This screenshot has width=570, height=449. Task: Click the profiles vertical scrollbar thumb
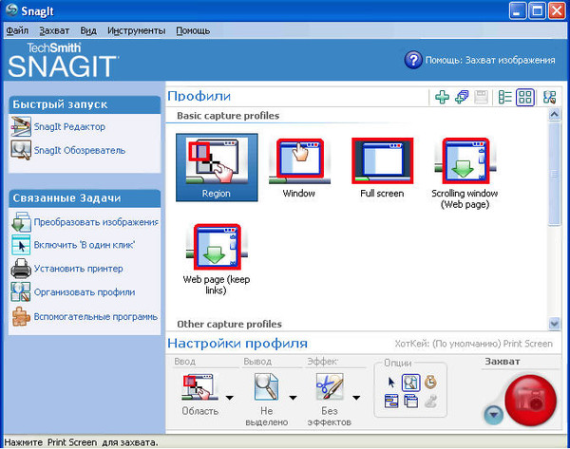pyautogui.click(x=554, y=174)
